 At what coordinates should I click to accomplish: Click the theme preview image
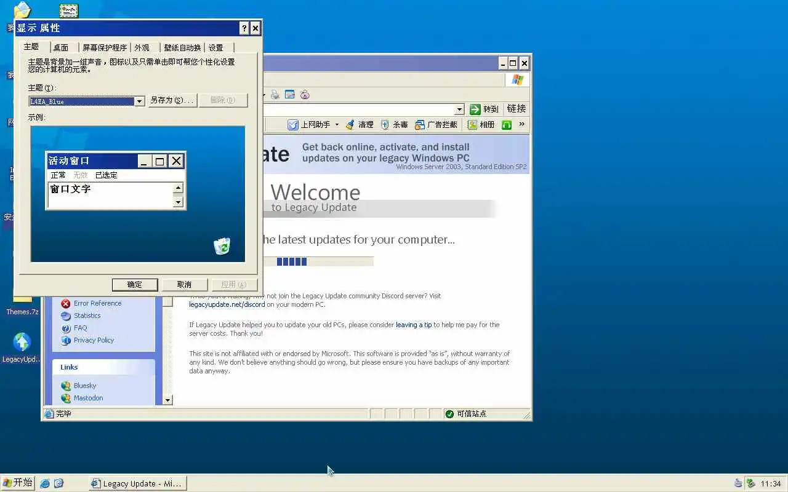tap(138, 194)
